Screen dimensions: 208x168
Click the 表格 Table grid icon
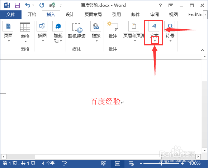click(25, 27)
